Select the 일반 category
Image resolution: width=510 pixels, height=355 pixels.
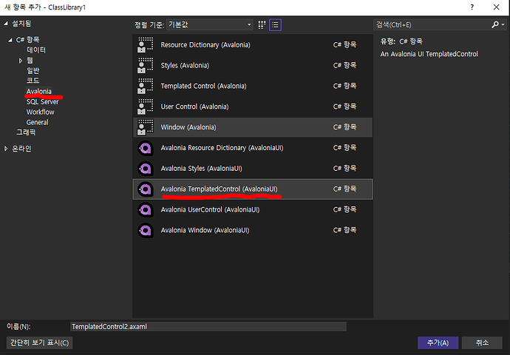pyautogui.click(x=33, y=70)
